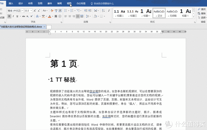Apply Character Border to text
Image resolution: width=207 pixels, height=130 pixels.
(x=60, y=11)
